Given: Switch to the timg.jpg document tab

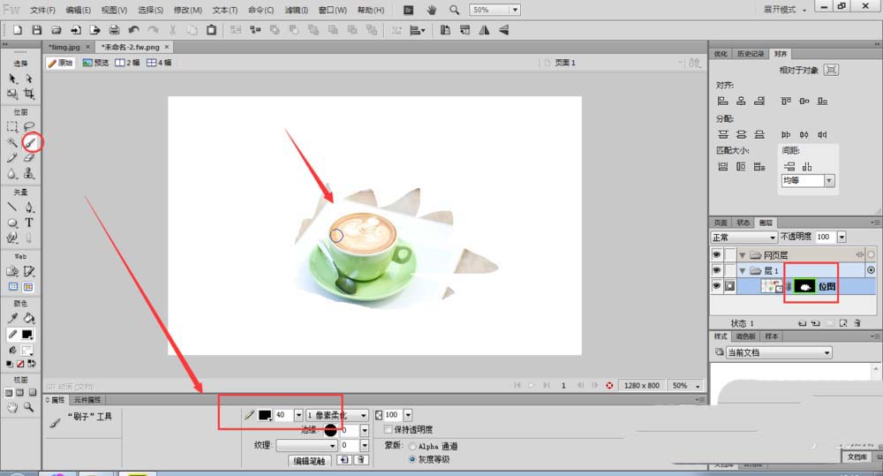Looking at the screenshot, I should pos(66,46).
